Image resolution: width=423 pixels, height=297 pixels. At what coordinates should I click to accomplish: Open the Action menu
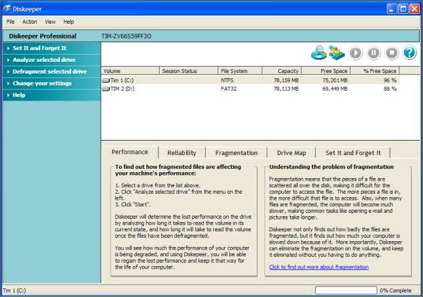point(30,22)
